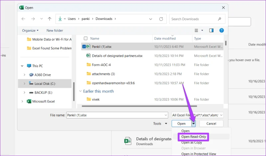This screenshot has width=266, height=156.
Task: Click the file list vertical scrollbar
Action: [226, 43]
